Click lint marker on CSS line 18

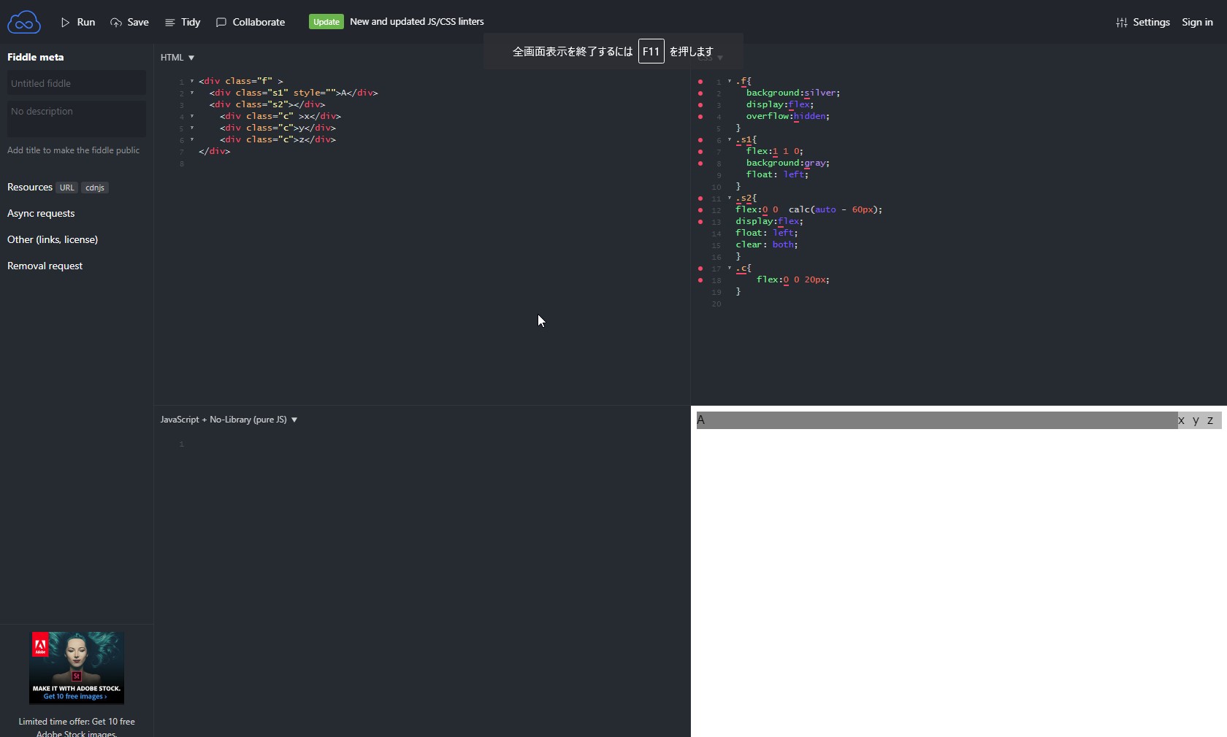(x=700, y=280)
